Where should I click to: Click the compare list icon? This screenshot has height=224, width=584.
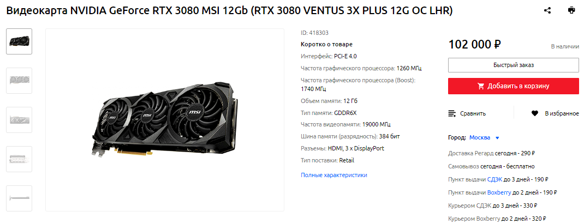(452, 113)
